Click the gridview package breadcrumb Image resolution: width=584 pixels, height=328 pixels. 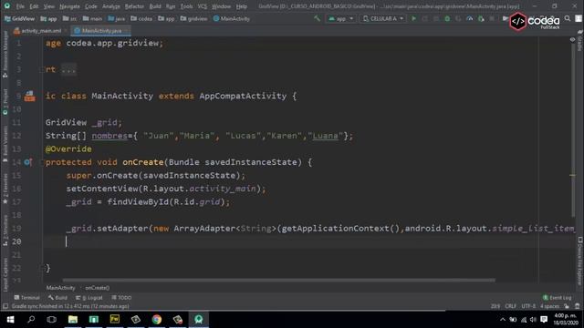[194, 18]
